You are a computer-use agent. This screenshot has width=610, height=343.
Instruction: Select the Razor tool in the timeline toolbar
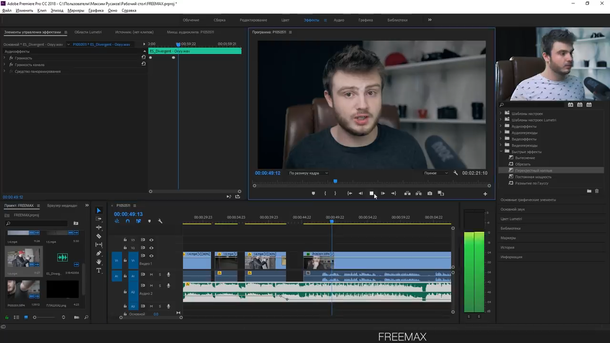99,236
